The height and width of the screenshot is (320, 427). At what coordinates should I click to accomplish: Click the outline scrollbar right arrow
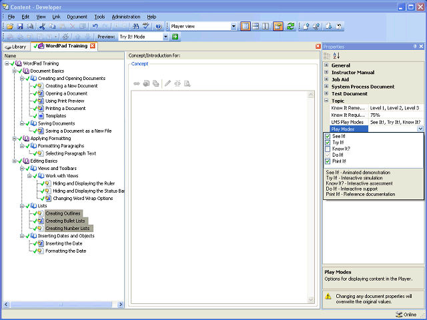pos(121,305)
